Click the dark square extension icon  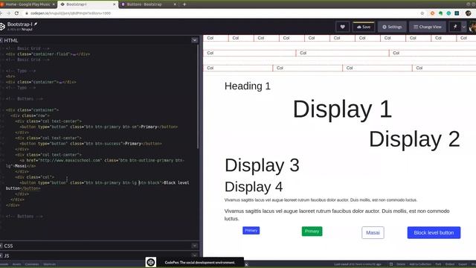point(457,13)
